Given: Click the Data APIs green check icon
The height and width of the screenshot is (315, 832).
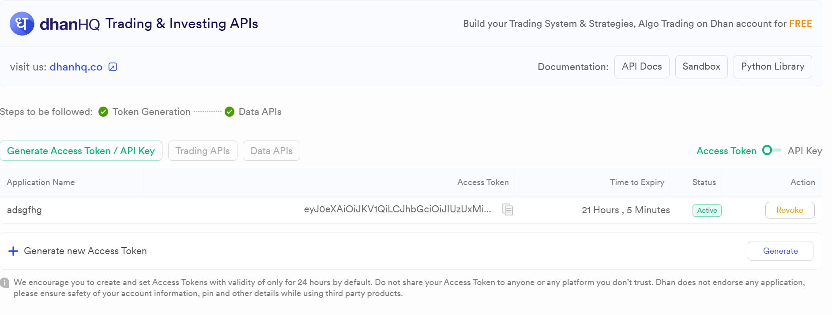Looking at the screenshot, I should coord(230,112).
